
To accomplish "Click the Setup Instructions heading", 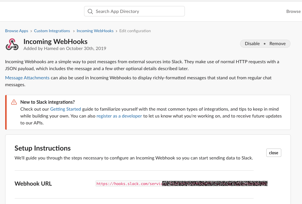I will pyautogui.click(x=42, y=148).
